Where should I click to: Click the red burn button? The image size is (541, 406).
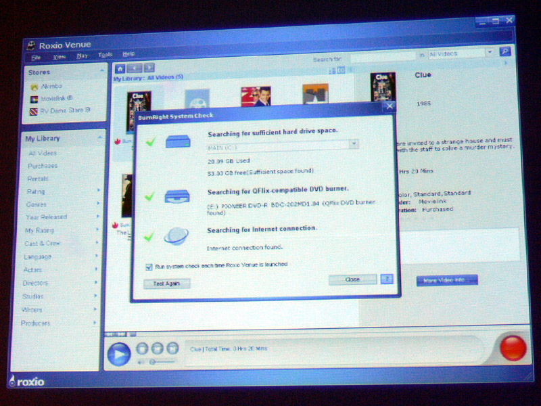[x=512, y=348]
